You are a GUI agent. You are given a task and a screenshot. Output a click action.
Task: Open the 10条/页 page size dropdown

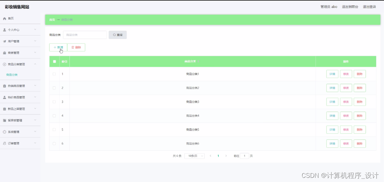pyautogui.click(x=194, y=156)
